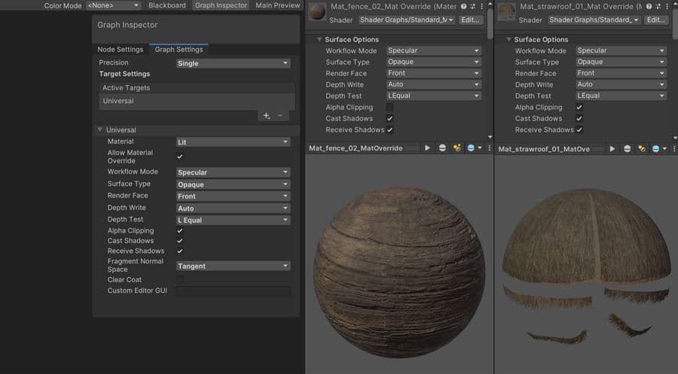The height and width of the screenshot is (374, 678).
Task: Change preview mesh shape for Mat_fence_02
Action: pos(442,148)
